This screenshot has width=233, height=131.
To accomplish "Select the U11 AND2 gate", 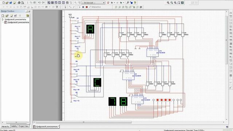I will point(105,55).
